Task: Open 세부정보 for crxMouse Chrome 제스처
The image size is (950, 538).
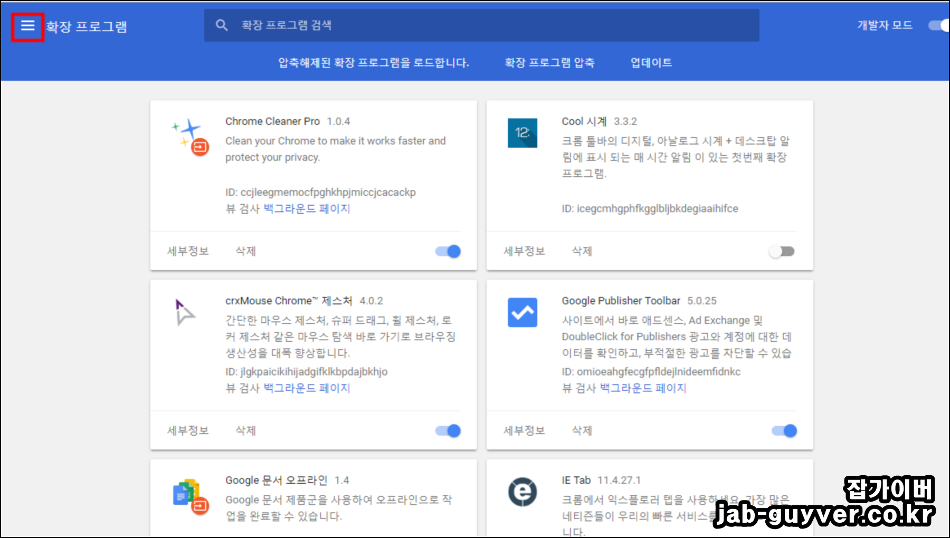Action: [188, 430]
